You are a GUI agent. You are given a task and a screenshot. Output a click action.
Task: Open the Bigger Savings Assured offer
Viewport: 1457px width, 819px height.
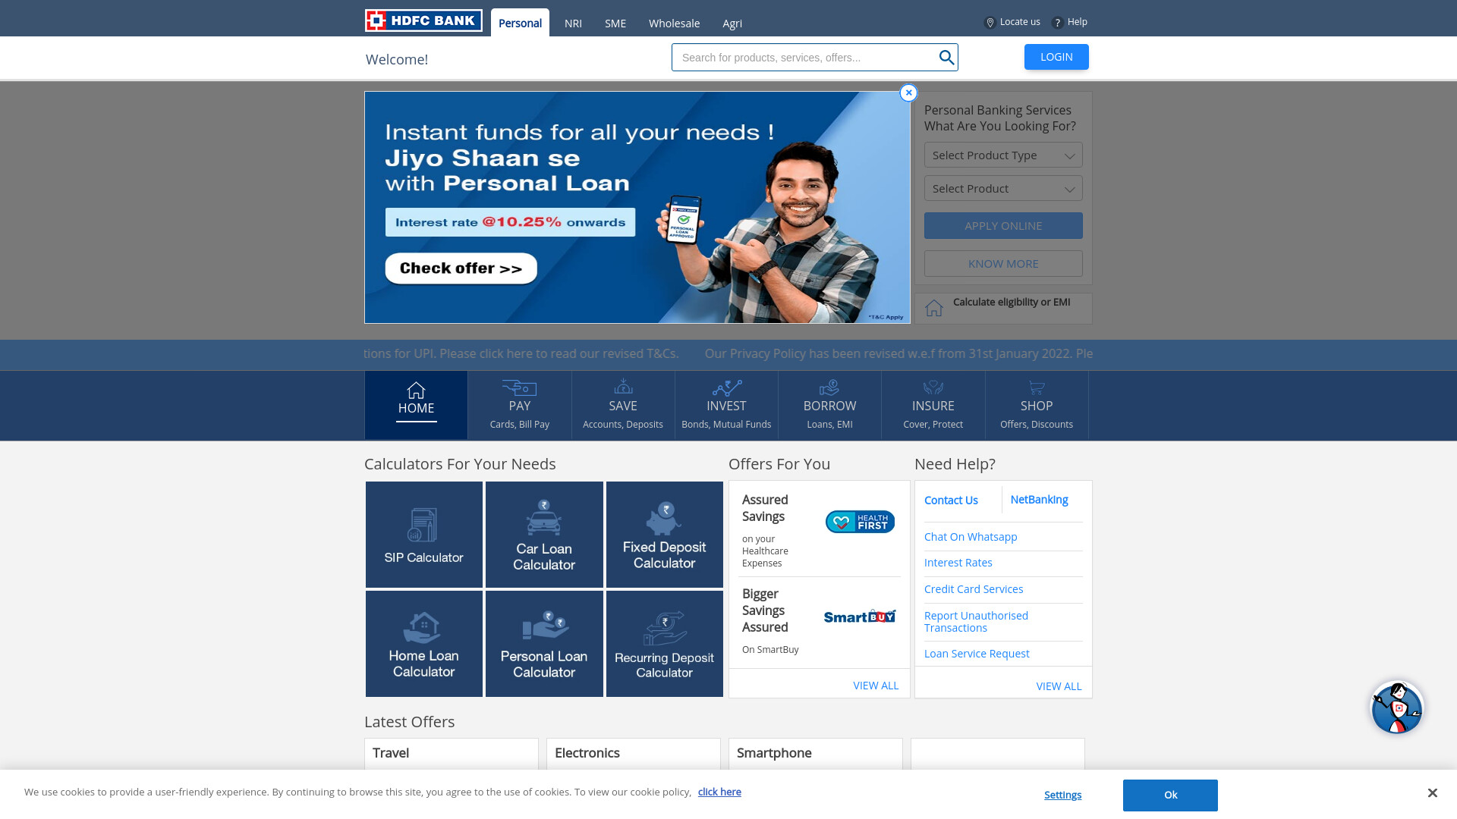819,622
